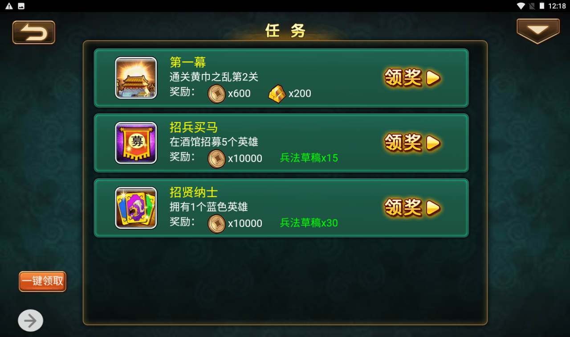Tap the coin icon in 招贤纳士 reward

[217, 224]
